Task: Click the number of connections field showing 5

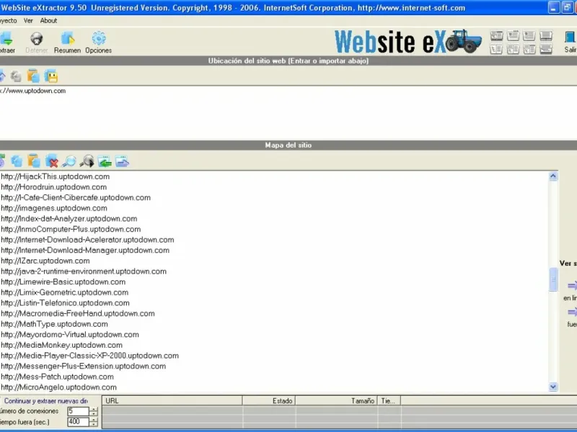Action: tap(78, 411)
